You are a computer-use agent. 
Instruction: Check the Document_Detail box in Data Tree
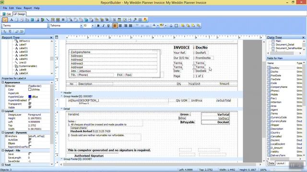point(273,44)
